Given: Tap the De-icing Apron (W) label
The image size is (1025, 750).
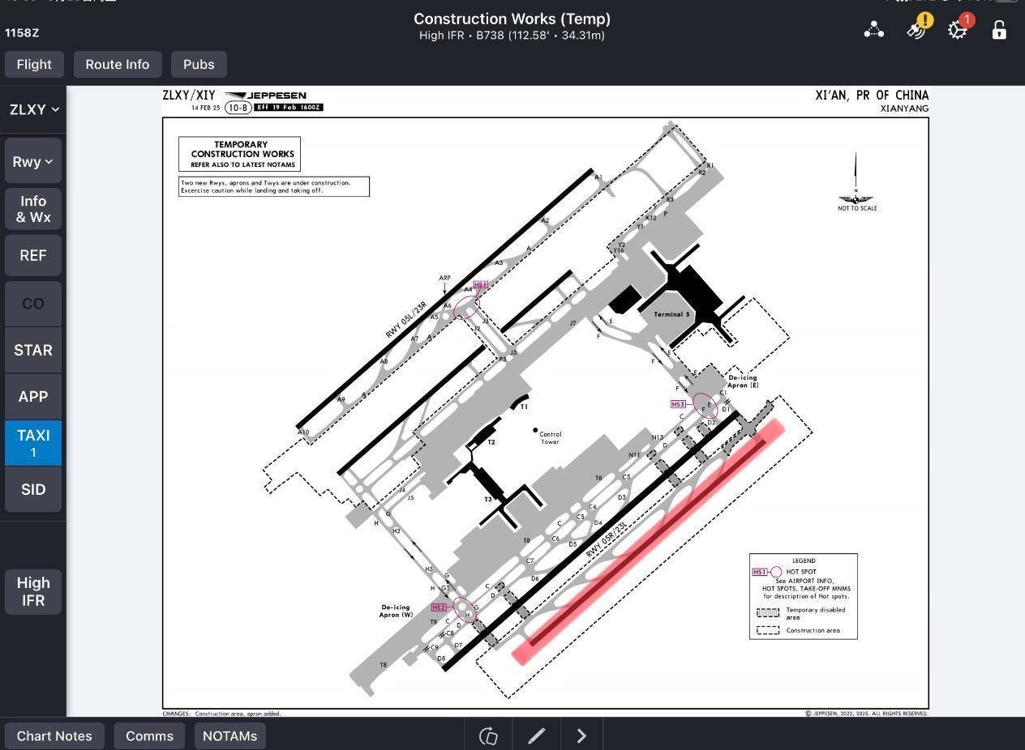Looking at the screenshot, I should tap(396, 611).
